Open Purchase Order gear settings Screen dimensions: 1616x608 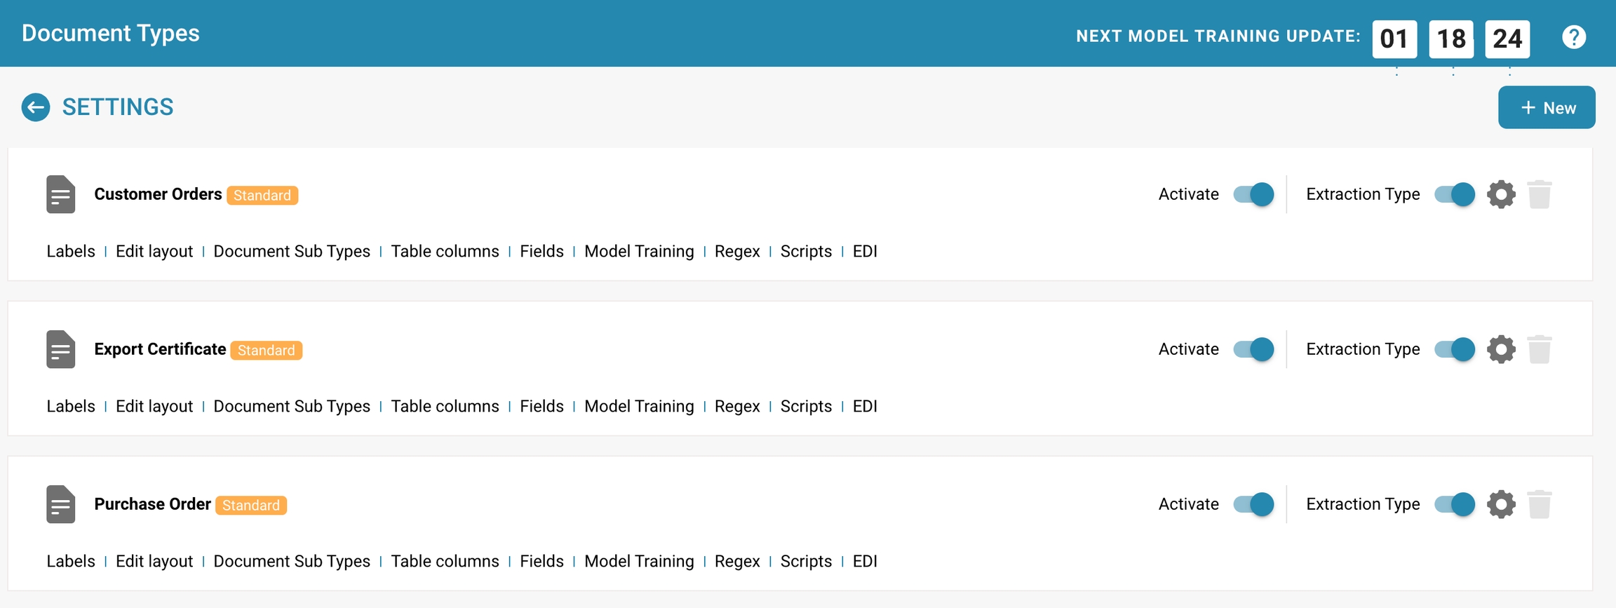(x=1501, y=504)
